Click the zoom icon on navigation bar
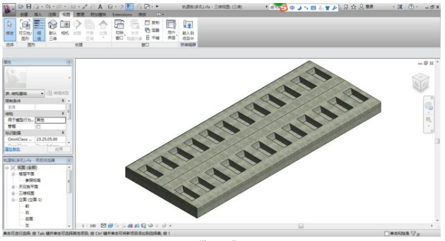445x241 pixels. [428, 119]
